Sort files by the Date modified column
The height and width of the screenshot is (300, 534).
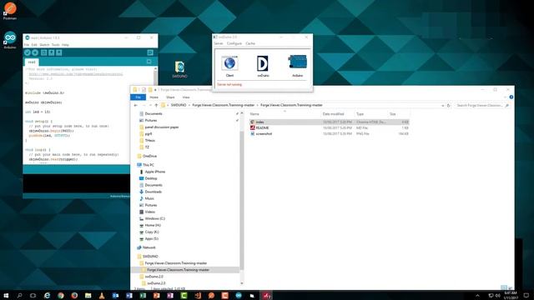pyautogui.click(x=334, y=114)
